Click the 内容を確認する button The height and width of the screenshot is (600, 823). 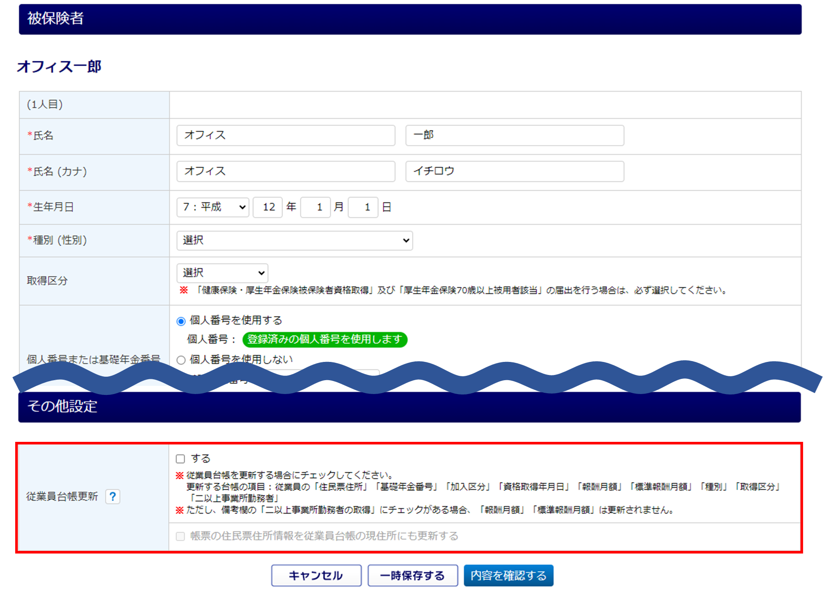[x=508, y=575]
